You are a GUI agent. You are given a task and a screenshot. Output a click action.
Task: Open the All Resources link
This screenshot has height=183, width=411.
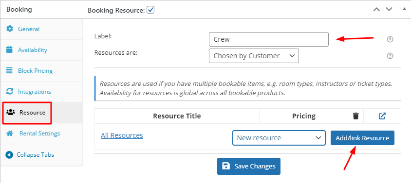coord(122,135)
